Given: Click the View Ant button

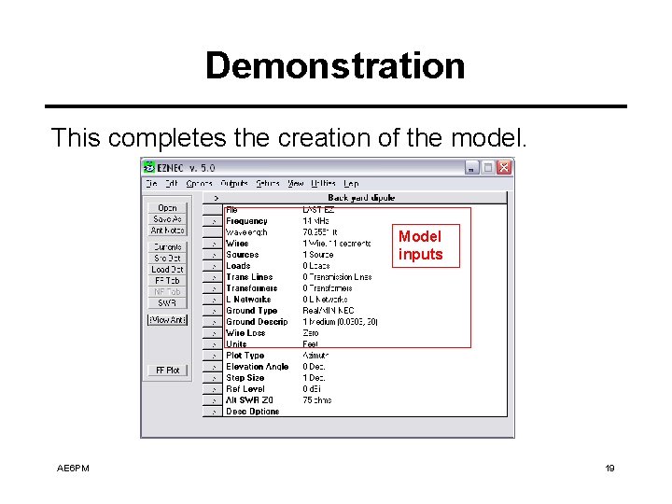Looking at the screenshot, I should coord(167,320).
